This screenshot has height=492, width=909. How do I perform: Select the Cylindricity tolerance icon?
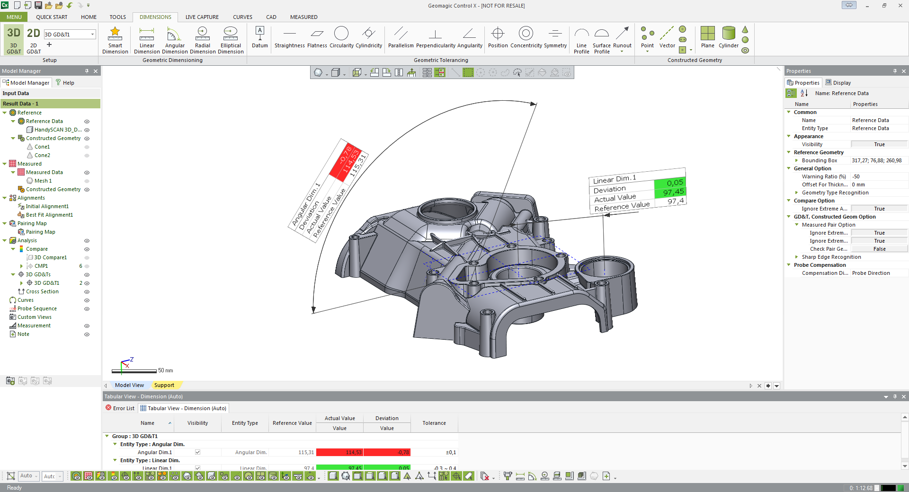click(x=368, y=38)
